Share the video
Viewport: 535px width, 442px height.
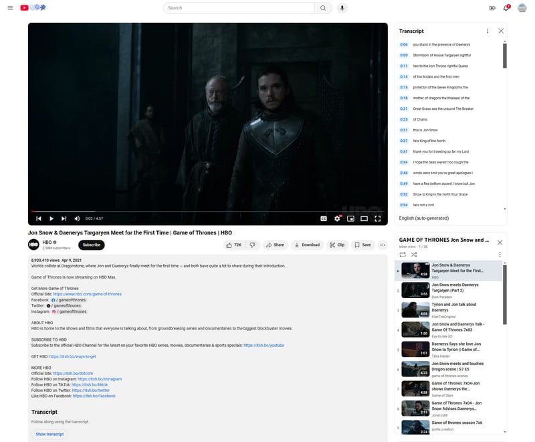point(275,245)
